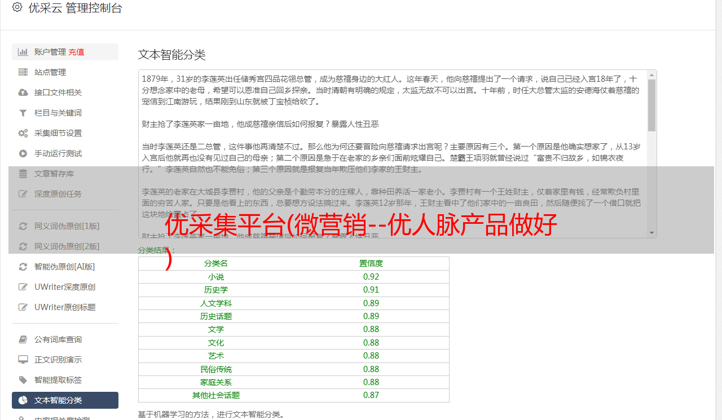Click the text area scrollbar up arrow

(x=651, y=74)
